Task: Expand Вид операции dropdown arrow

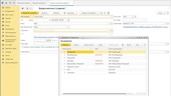Action: click(112, 17)
